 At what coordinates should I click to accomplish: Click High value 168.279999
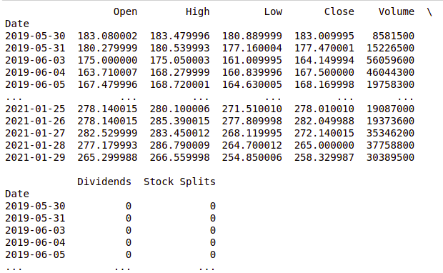point(179,72)
